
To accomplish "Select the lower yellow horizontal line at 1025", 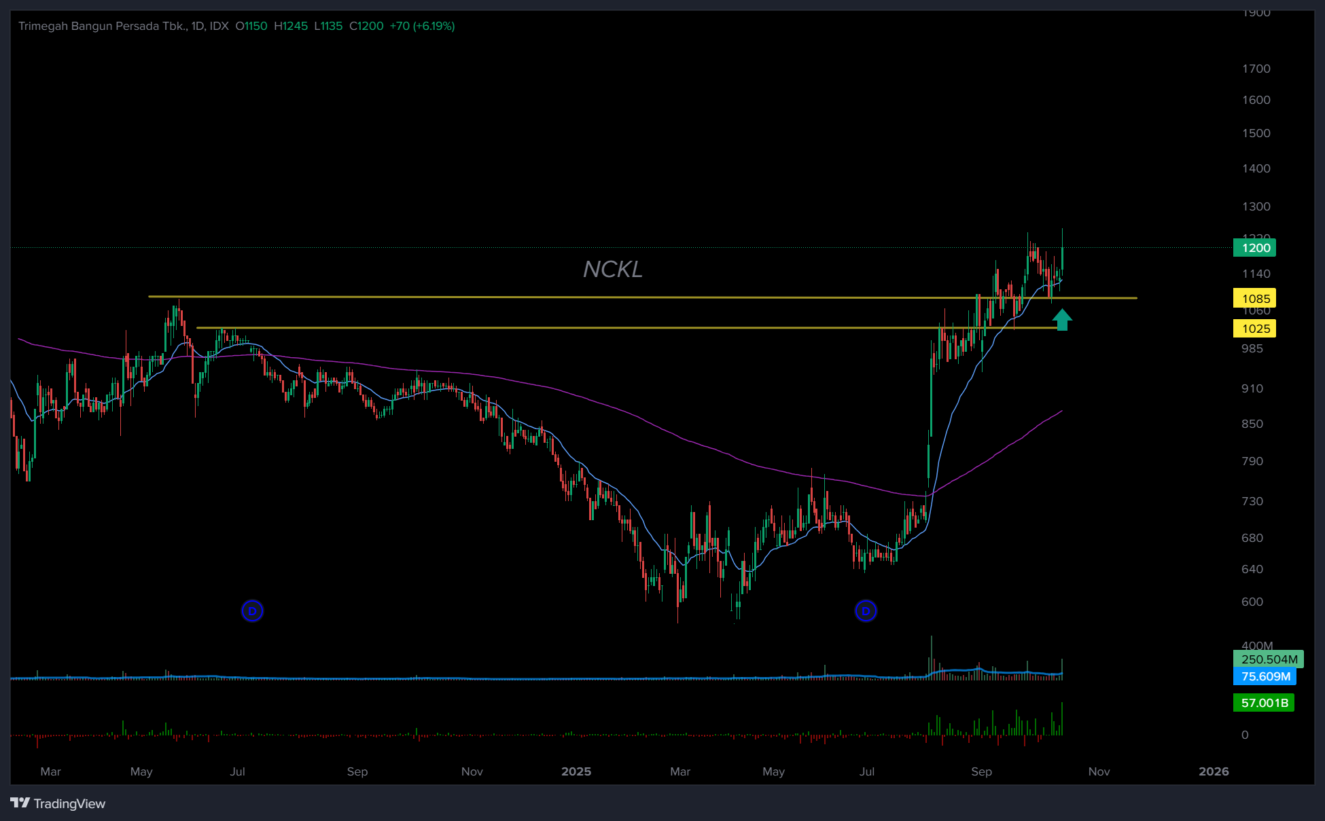I will click(544, 328).
